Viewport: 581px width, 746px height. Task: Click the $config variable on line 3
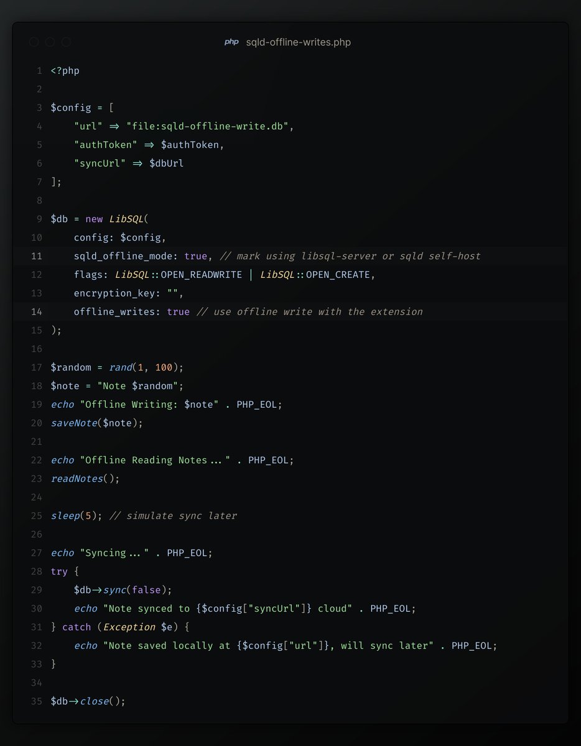[x=71, y=108]
